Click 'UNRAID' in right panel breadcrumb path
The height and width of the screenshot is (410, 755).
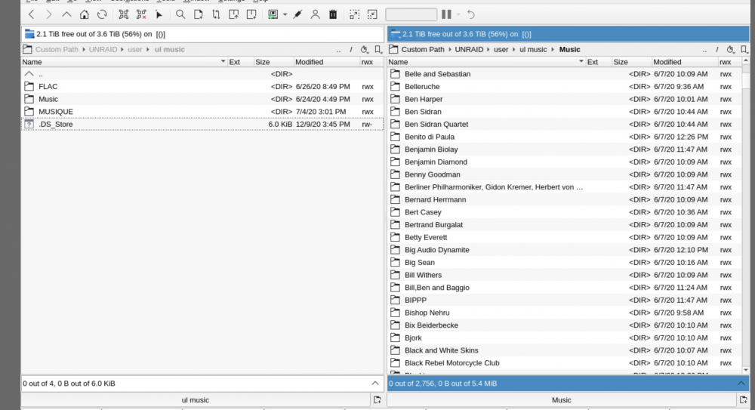tap(469, 50)
